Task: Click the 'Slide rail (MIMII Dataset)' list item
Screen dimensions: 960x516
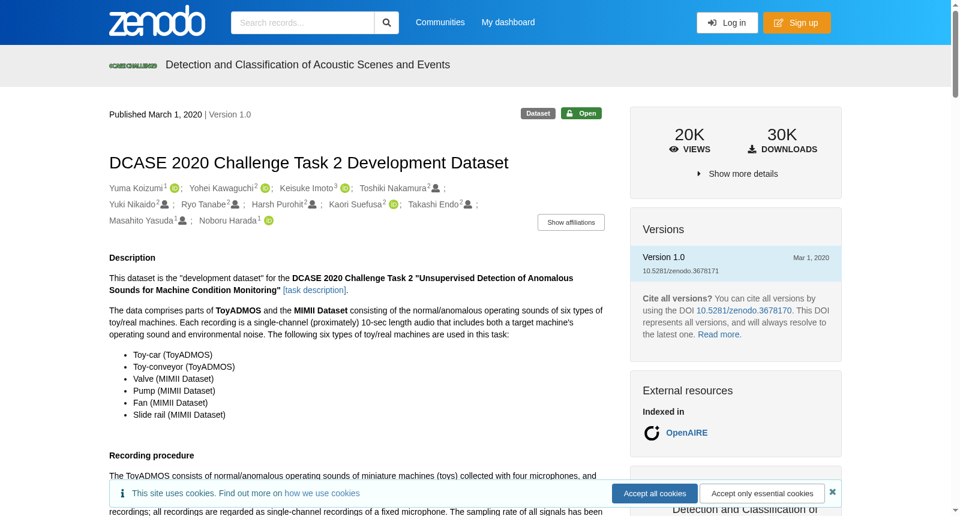Action: 179,415
